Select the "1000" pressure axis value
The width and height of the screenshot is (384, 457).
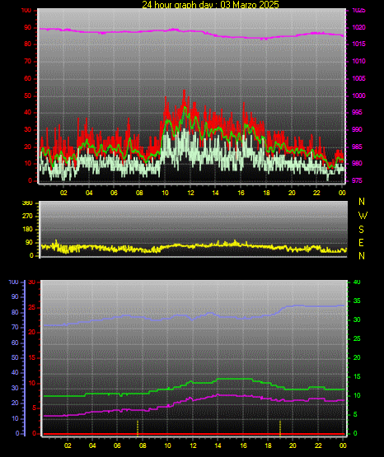359,96
